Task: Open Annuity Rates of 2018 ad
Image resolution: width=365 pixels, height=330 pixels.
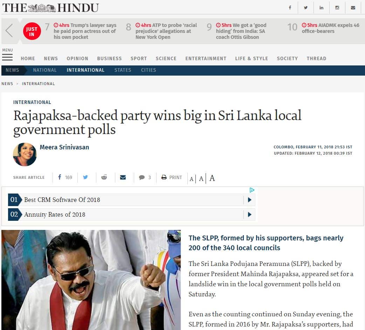Action: (x=131, y=215)
